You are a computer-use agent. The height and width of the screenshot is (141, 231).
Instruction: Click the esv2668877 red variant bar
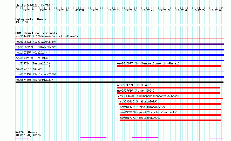tap(169, 66)
